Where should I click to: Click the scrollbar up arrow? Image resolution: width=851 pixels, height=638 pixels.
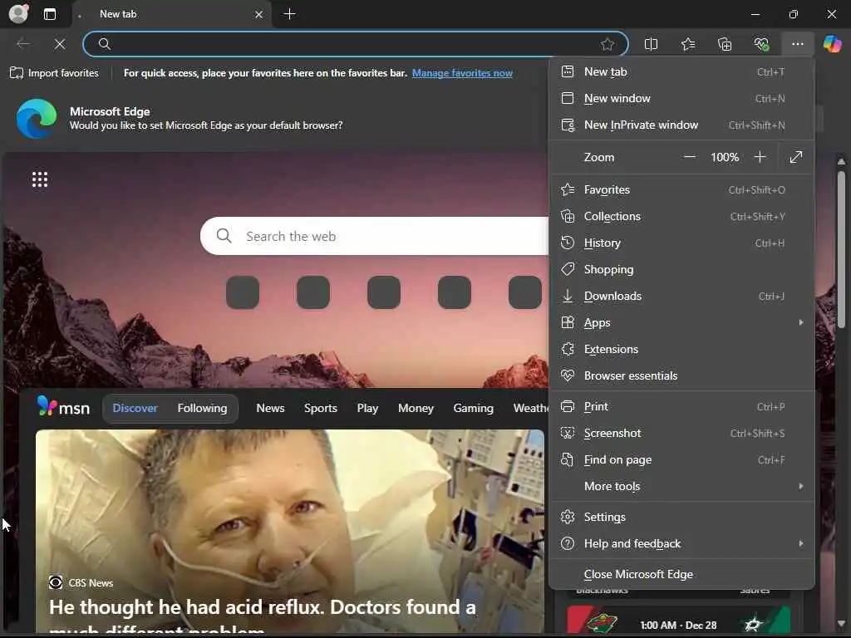pos(841,162)
